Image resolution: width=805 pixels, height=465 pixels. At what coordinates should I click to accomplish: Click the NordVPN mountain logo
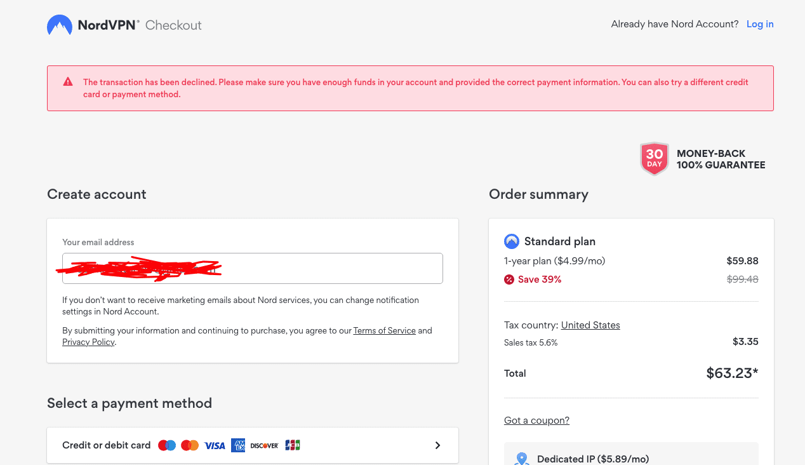coord(59,25)
